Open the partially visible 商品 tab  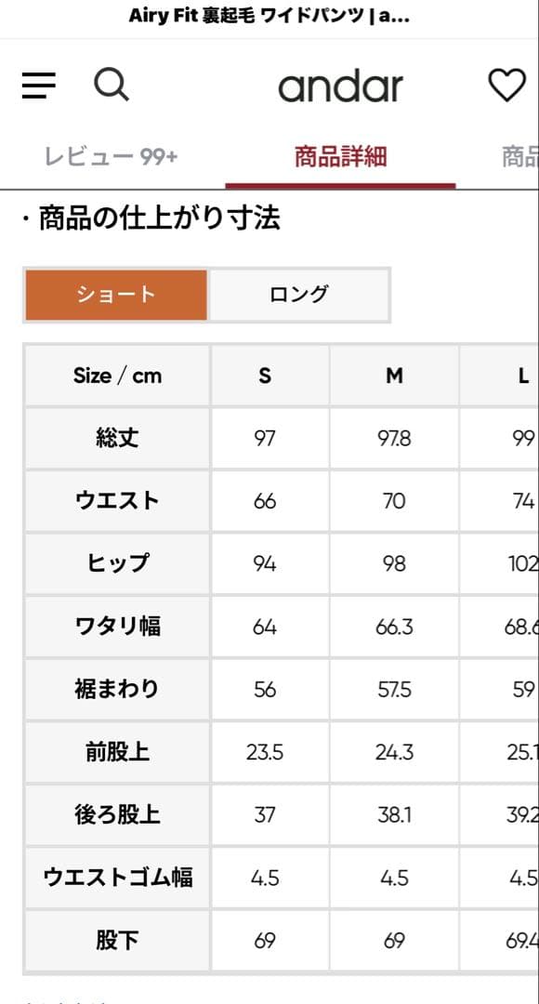tap(522, 158)
